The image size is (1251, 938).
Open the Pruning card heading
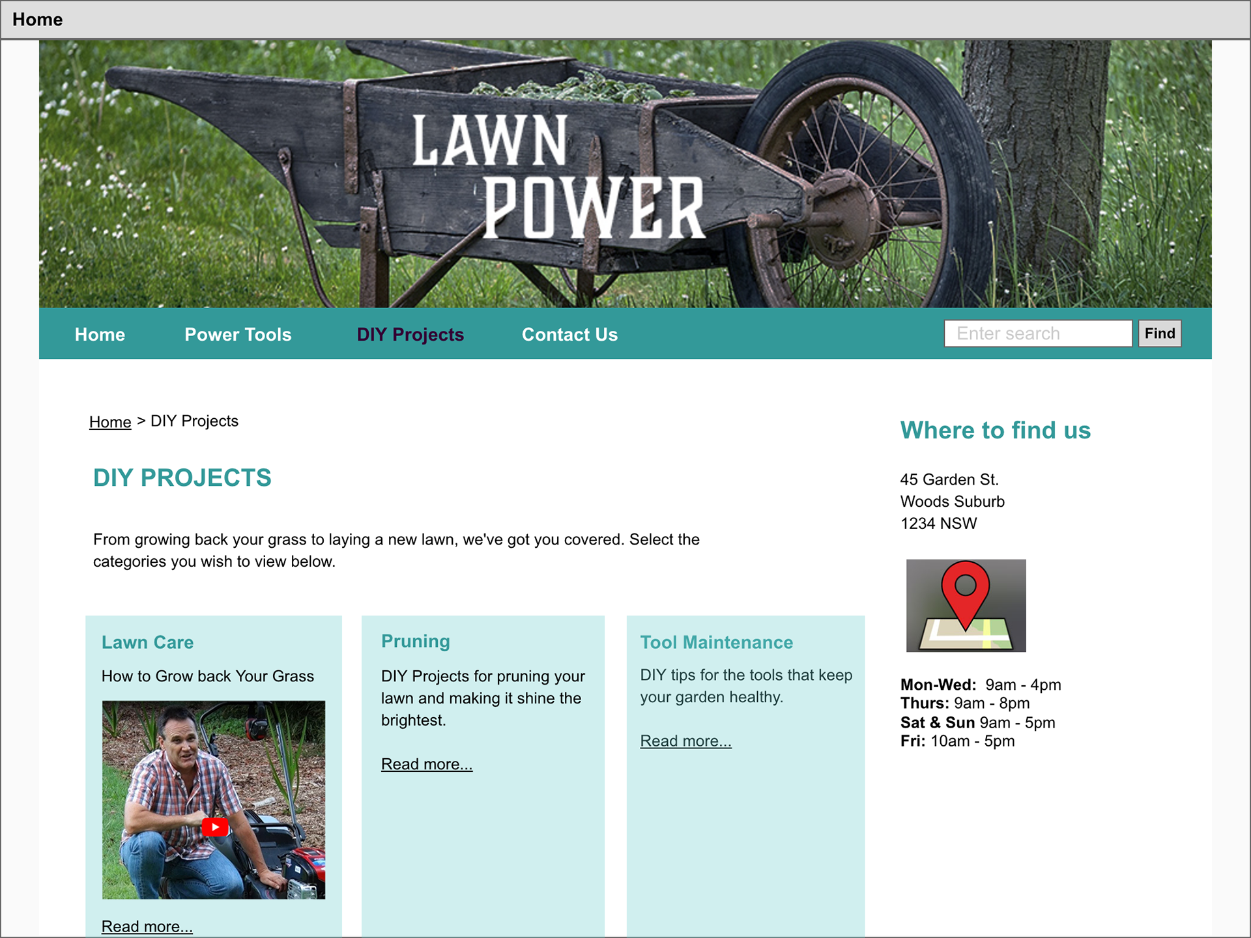(x=416, y=641)
